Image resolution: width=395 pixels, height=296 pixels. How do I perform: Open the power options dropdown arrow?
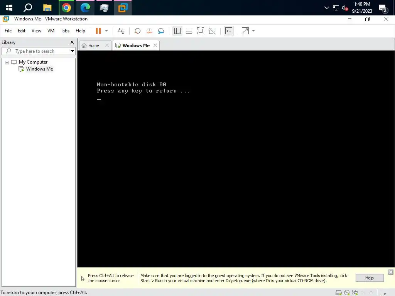click(106, 31)
